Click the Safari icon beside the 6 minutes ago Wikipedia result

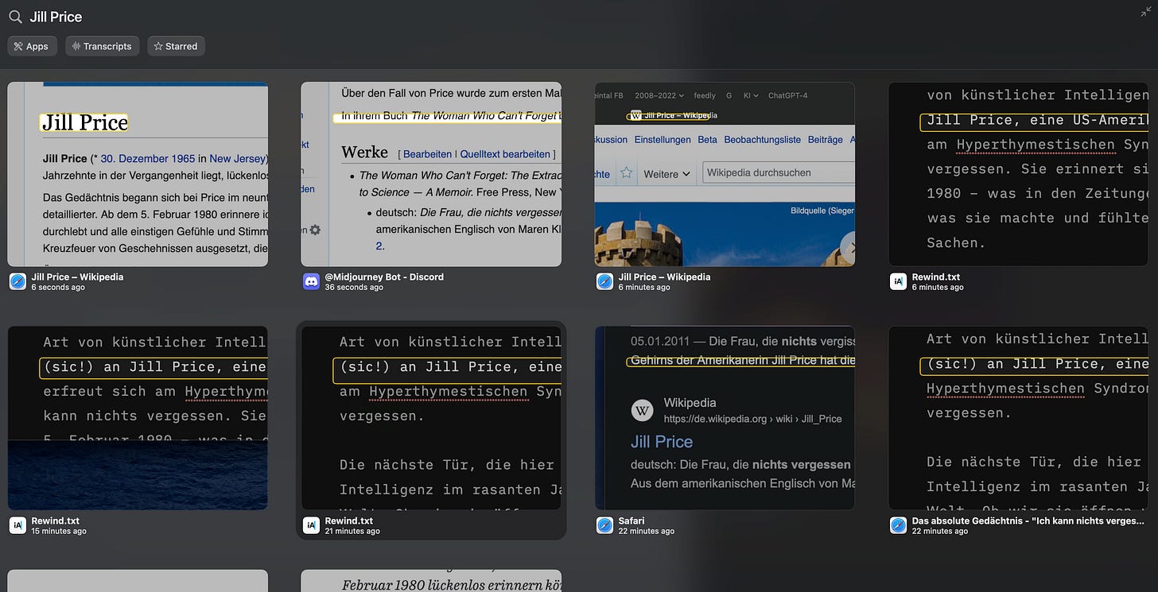tap(604, 281)
